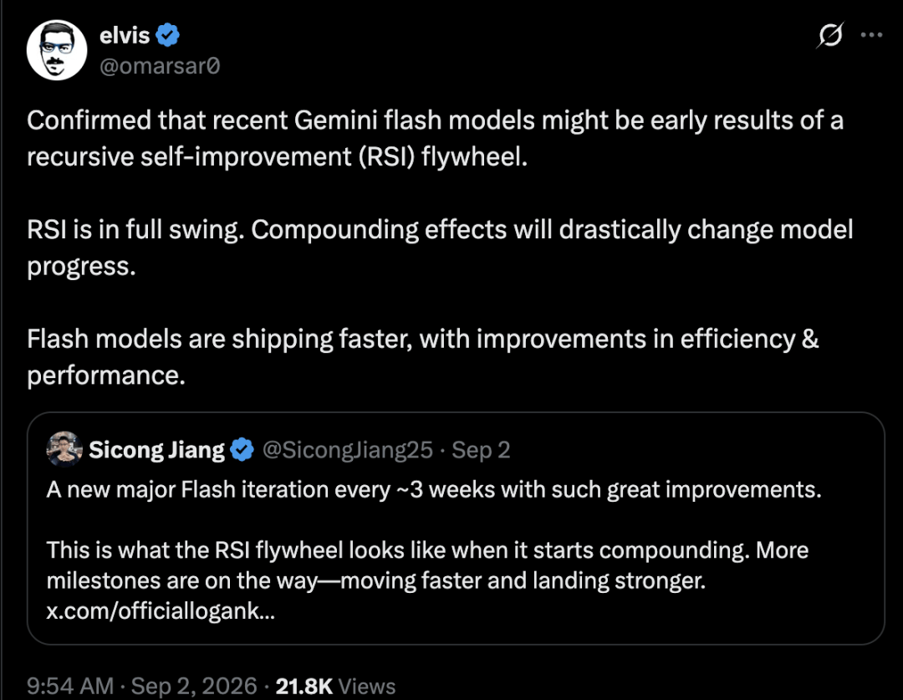Click the 'Flash models are shipping faster' paragraph
The height and width of the screenshot is (700, 903).
(x=423, y=356)
